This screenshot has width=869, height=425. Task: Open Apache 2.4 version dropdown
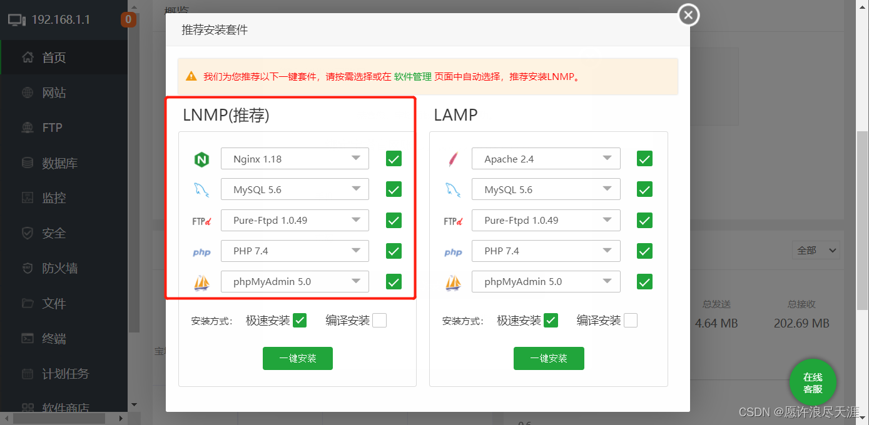coord(546,159)
